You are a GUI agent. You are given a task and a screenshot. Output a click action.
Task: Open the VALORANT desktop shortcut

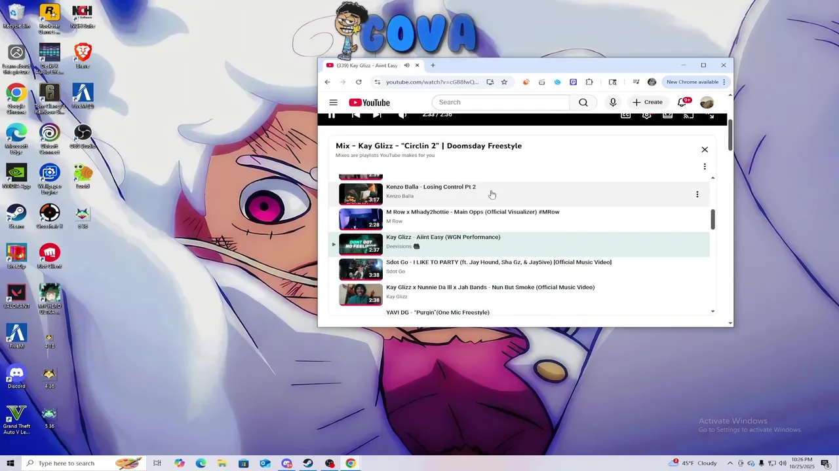point(16,296)
